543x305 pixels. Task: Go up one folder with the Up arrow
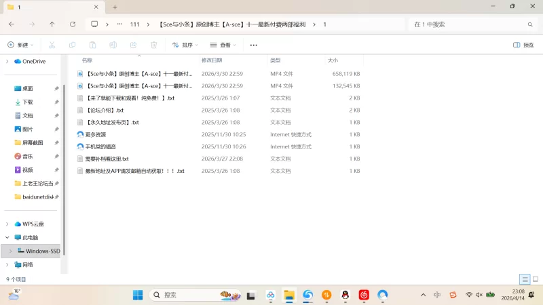(x=52, y=24)
